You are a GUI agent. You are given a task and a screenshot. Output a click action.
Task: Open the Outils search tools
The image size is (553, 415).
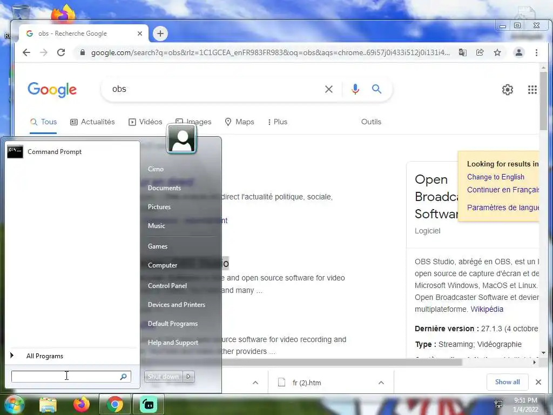pyautogui.click(x=371, y=122)
